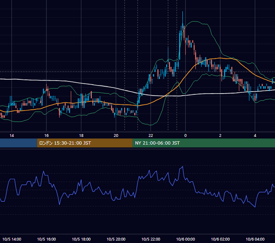Click the 10/5 20:00 timestamp on the oscillator axis
This screenshot has width=275, height=243.
coord(116,239)
